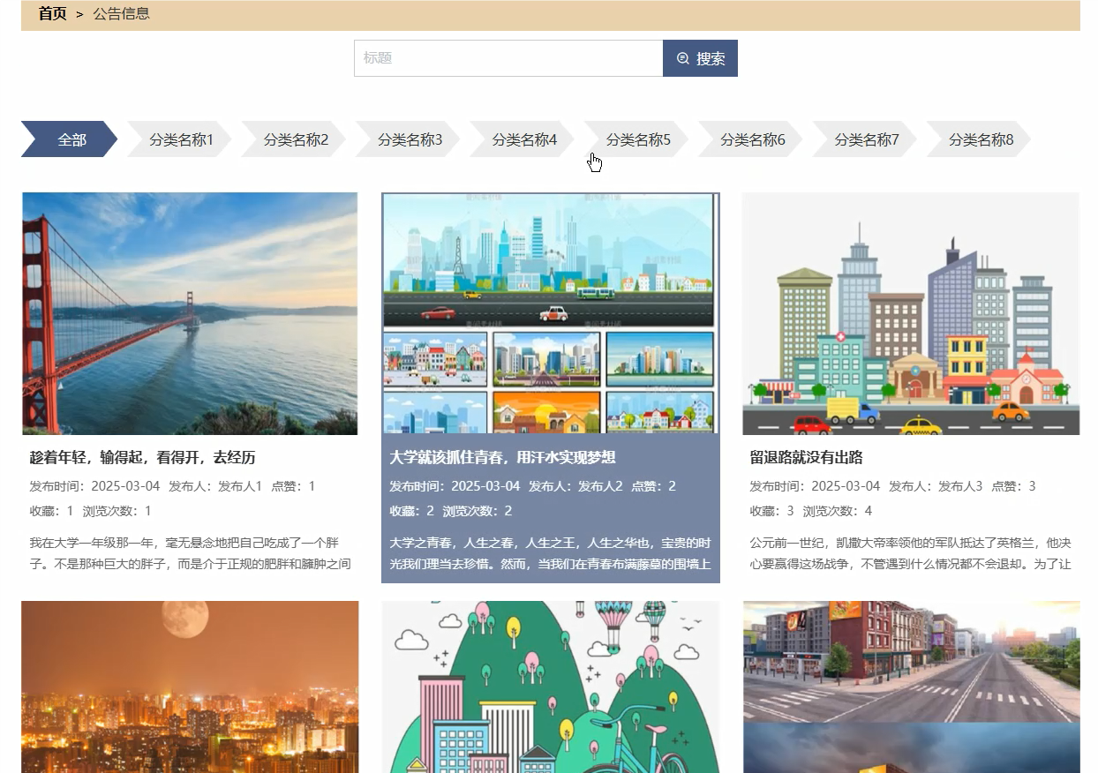Open article 留退路就没有出路
Viewport: 1098px width, 773px height.
[x=806, y=457]
